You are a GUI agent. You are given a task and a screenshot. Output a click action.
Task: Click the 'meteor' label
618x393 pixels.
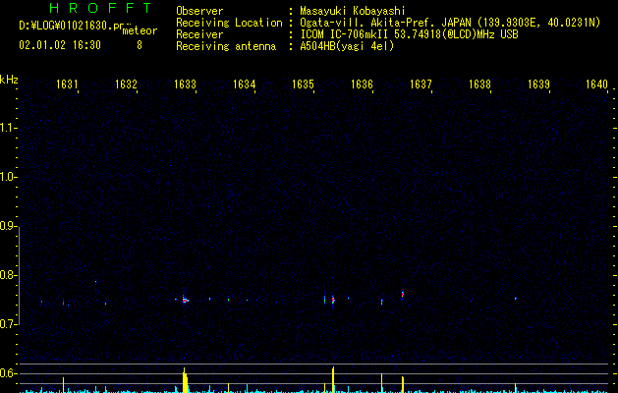point(140,31)
